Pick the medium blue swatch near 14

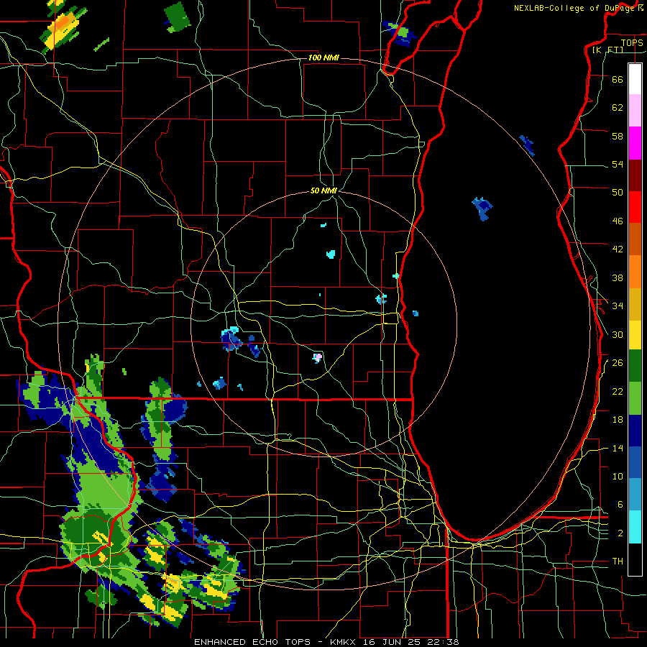(635, 463)
